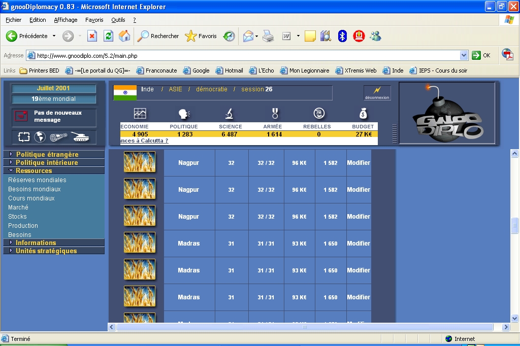Expand the Unités stratégiques section
520x346 pixels.
click(x=46, y=251)
